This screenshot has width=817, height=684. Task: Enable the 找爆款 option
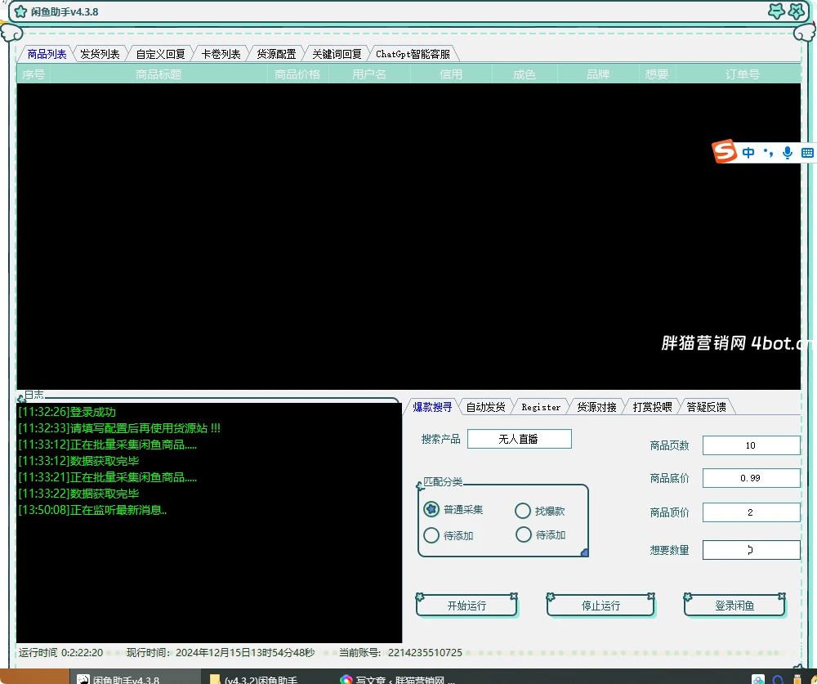tap(523, 509)
